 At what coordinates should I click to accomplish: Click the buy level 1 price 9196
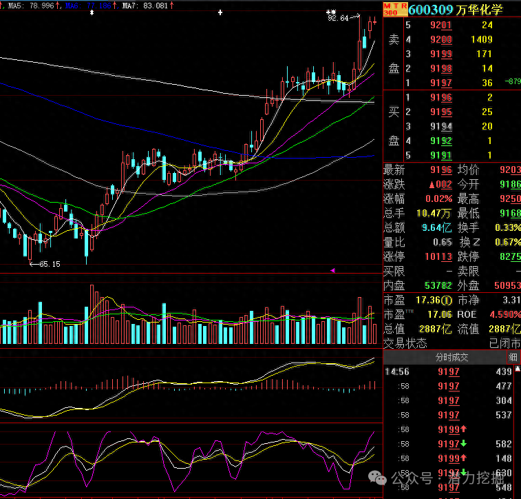tap(441, 97)
